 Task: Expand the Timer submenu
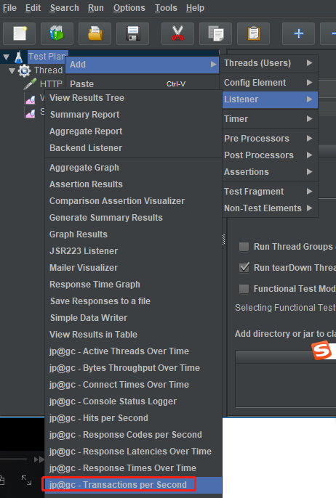270,119
